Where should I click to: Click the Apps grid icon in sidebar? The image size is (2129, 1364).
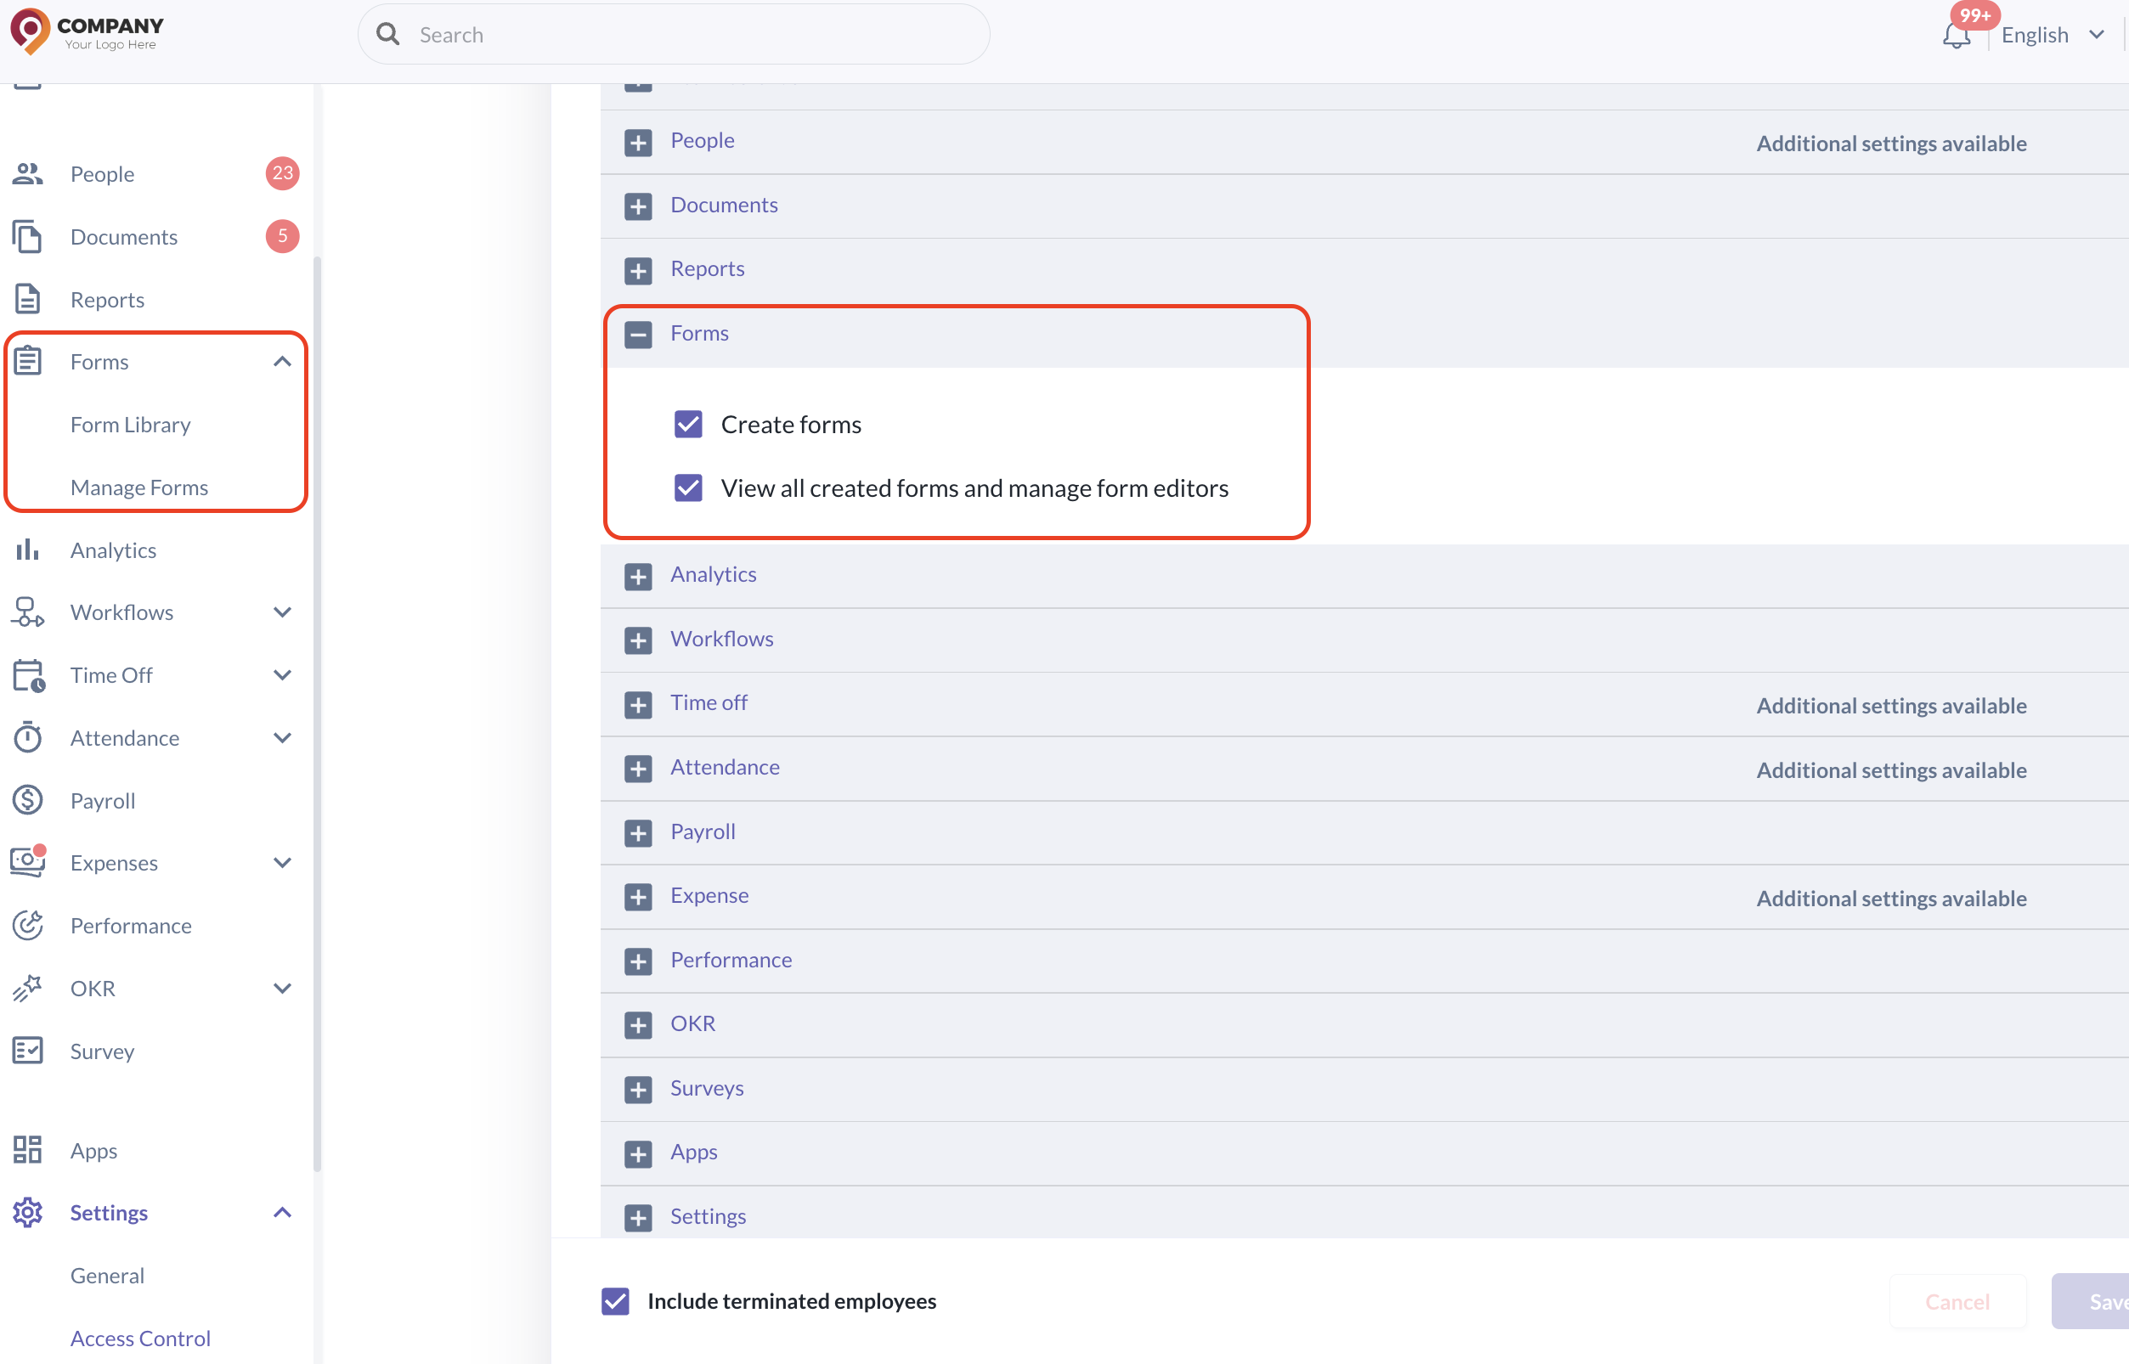(27, 1150)
